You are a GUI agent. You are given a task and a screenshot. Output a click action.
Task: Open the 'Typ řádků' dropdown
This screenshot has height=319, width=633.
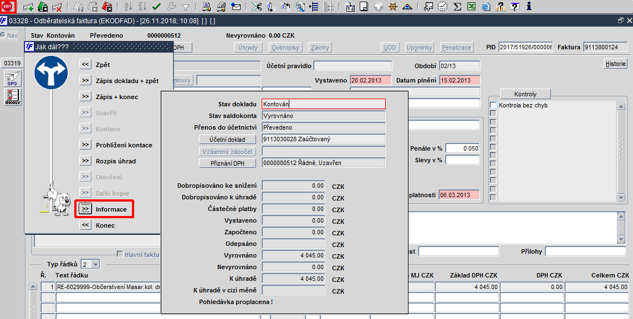[96, 265]
